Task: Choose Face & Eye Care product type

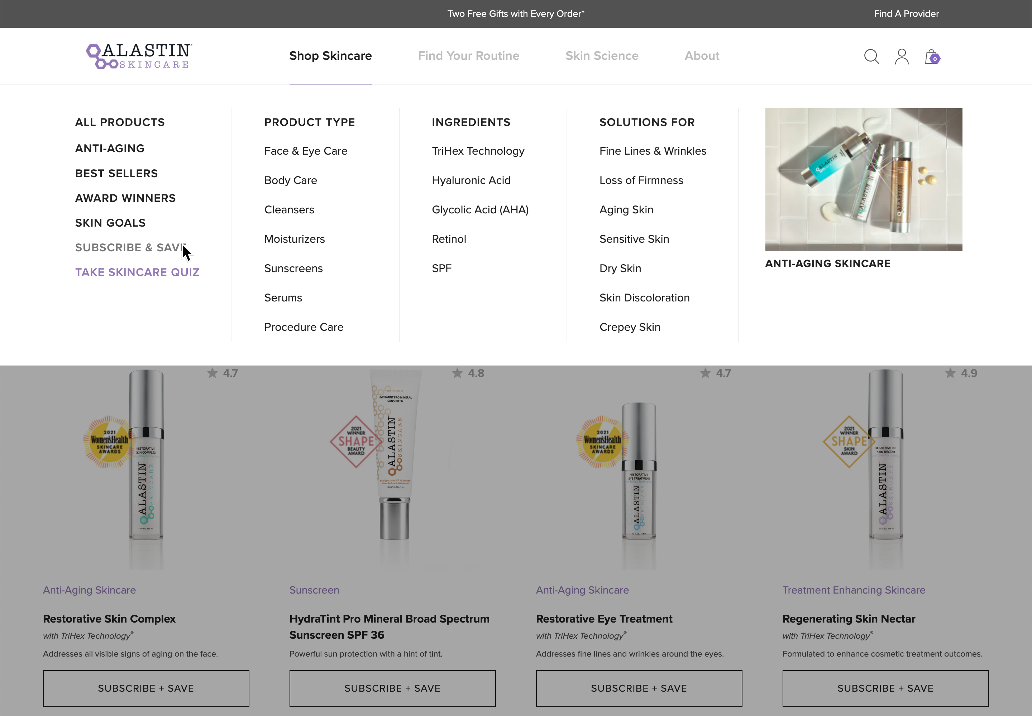Action: [306, 151]
